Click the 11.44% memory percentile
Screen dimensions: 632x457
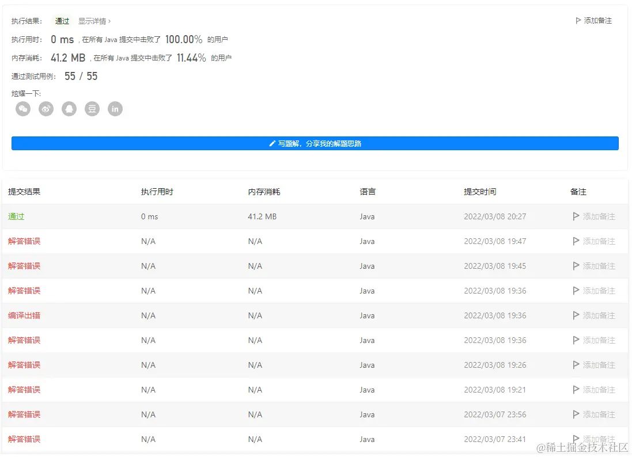(x=191, y=58)
